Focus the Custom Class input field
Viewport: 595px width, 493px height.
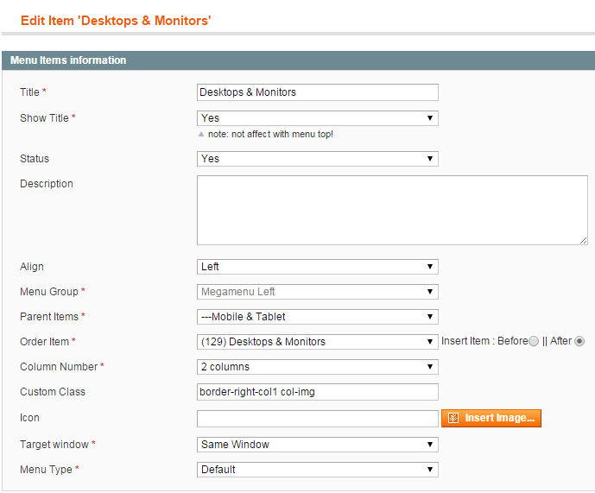(318, 392)
